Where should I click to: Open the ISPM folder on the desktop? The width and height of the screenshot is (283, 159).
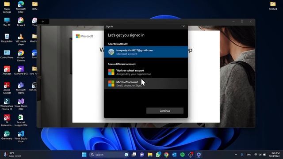pyautogui.click(x=34, y=6)
